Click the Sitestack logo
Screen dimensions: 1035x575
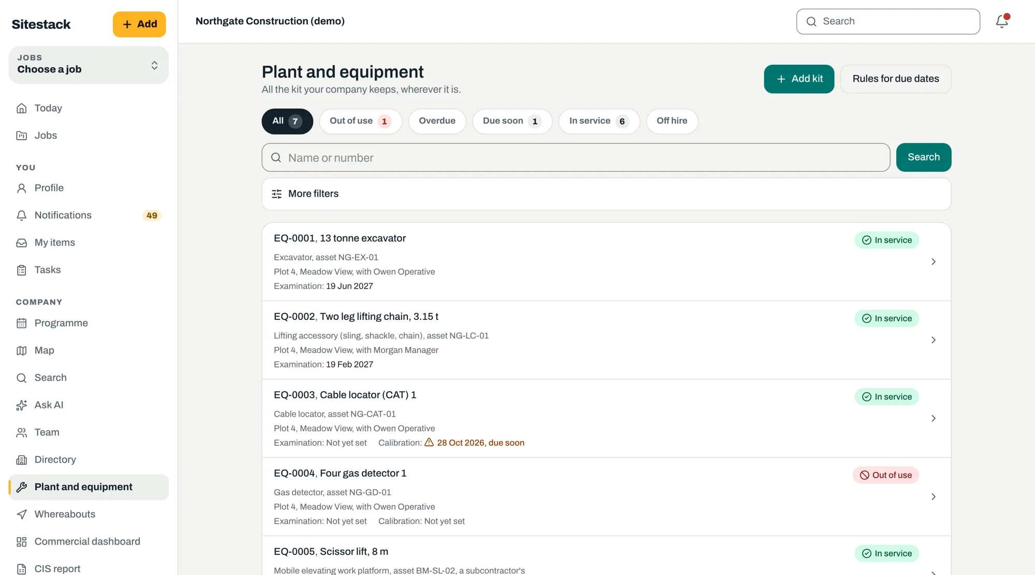coord(41,24)
